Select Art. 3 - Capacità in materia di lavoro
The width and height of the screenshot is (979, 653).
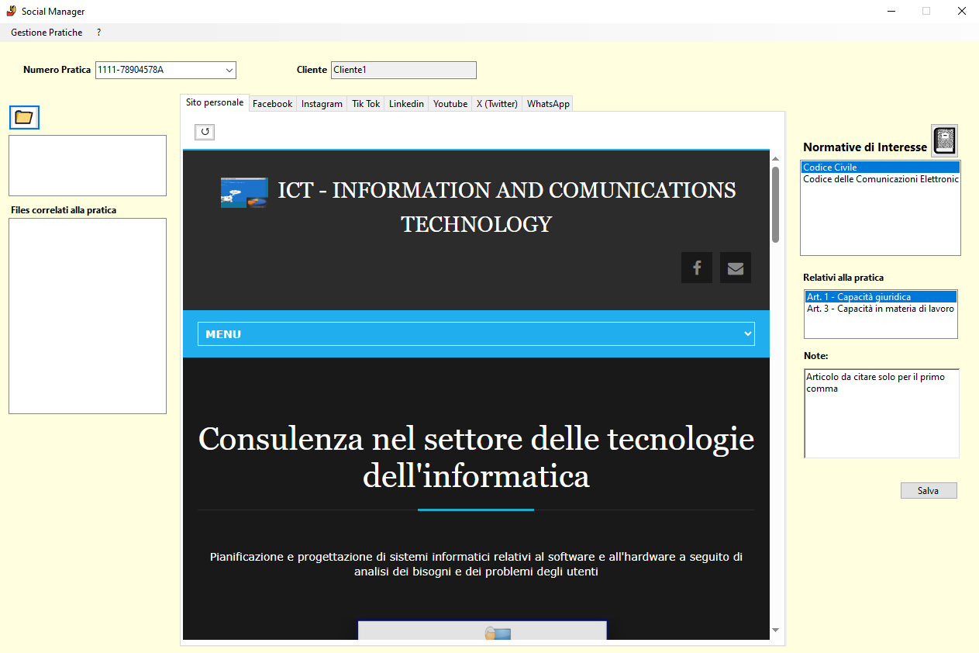pos(881,309)
